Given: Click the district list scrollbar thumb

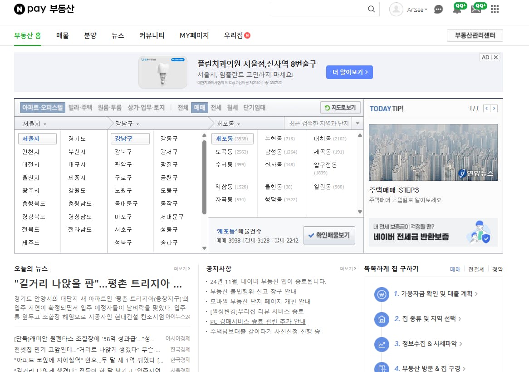Looking at the screenshot, I should (x=204, y=178).
